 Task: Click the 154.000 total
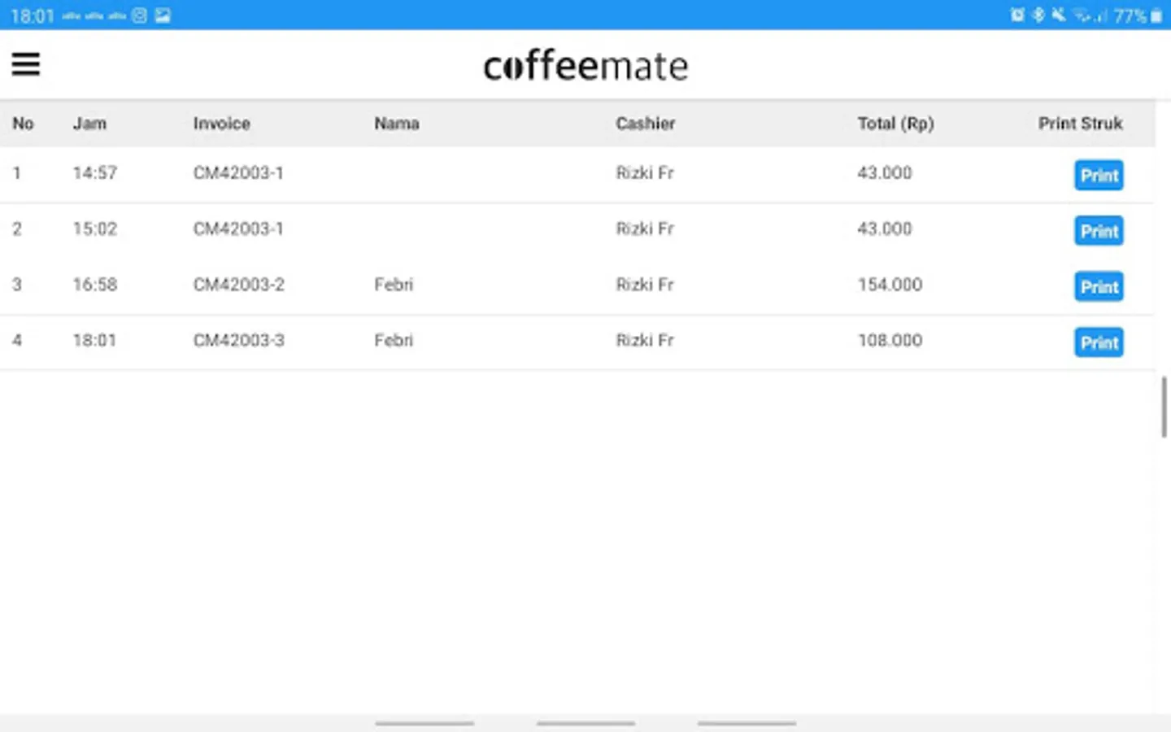pos(890,285)
